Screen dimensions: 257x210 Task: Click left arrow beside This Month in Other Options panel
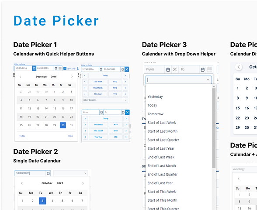(85, 88)
